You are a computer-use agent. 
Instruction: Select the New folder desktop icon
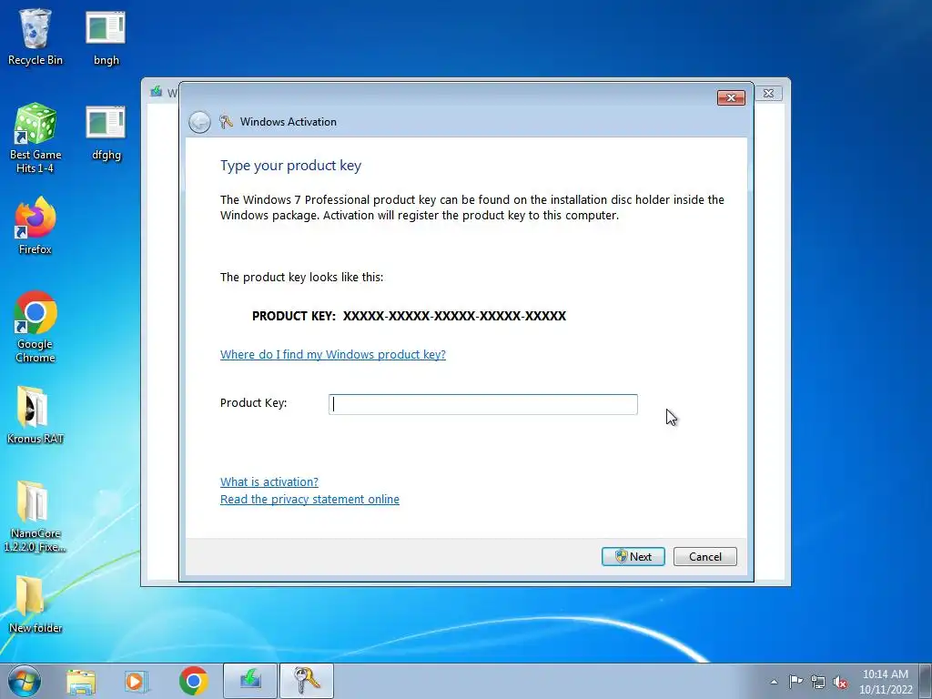(x=35, y=604)
